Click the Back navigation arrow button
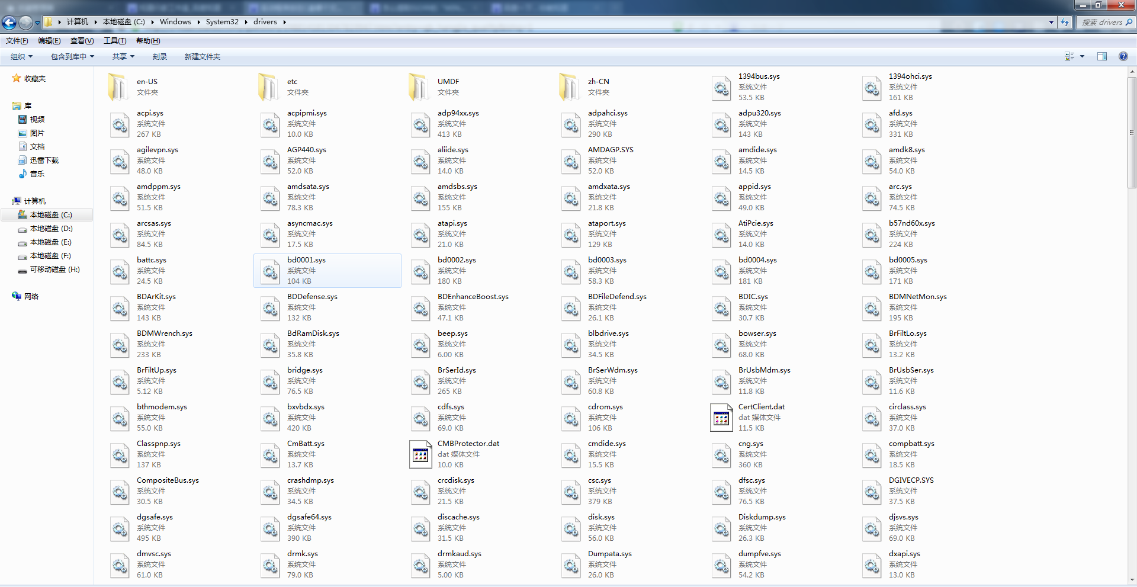1137x587 pixels. [x=9, y=23]
